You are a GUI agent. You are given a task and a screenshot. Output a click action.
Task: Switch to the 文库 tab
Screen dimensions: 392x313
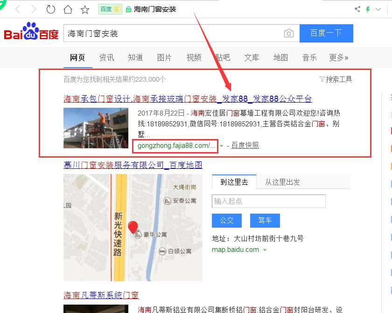(x=252, y=58)
